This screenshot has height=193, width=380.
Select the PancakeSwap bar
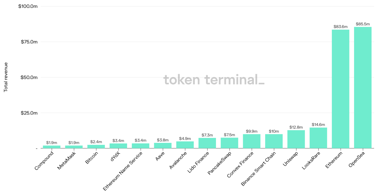coord(229,143)
